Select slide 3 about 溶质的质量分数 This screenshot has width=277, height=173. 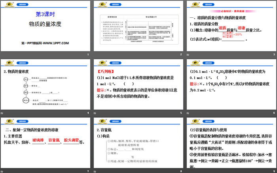[x=231, y=26]
